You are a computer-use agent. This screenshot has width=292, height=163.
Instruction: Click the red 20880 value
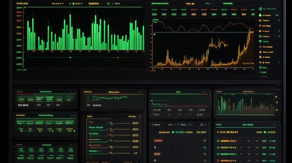158,141
